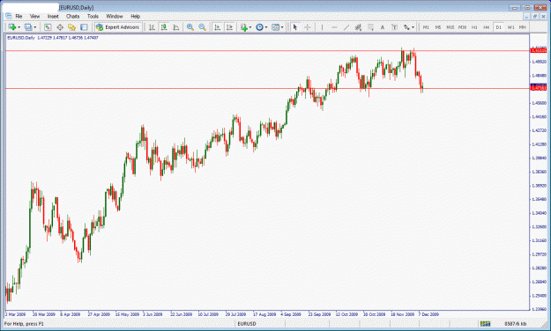The width and height of the screenshot is (551, 331).
Task: Open the Terminal panel icon
Action: [84, 27]
